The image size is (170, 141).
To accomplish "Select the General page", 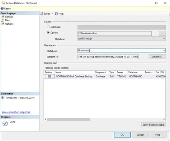I will [9, 17].
